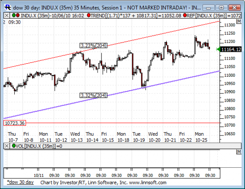The width and height of the screenshot is (245, 189).
Task: Click the red REF indicator dot
Action: click(x=185, y=15)
